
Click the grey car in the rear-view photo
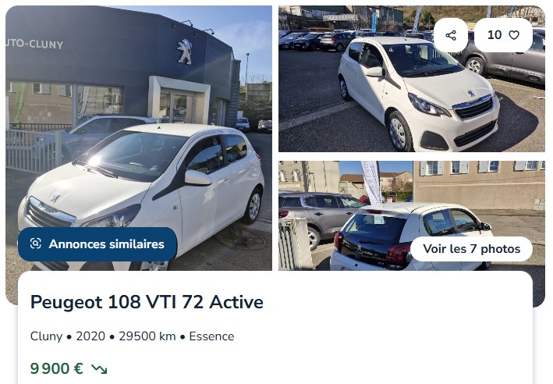pos(319,216)
